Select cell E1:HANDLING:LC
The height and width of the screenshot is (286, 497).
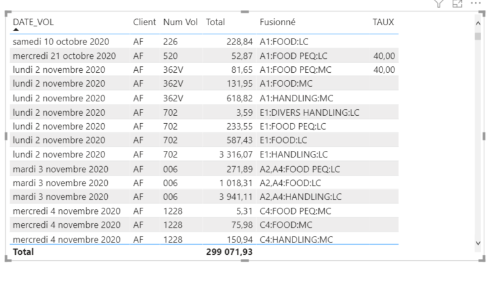294,155
